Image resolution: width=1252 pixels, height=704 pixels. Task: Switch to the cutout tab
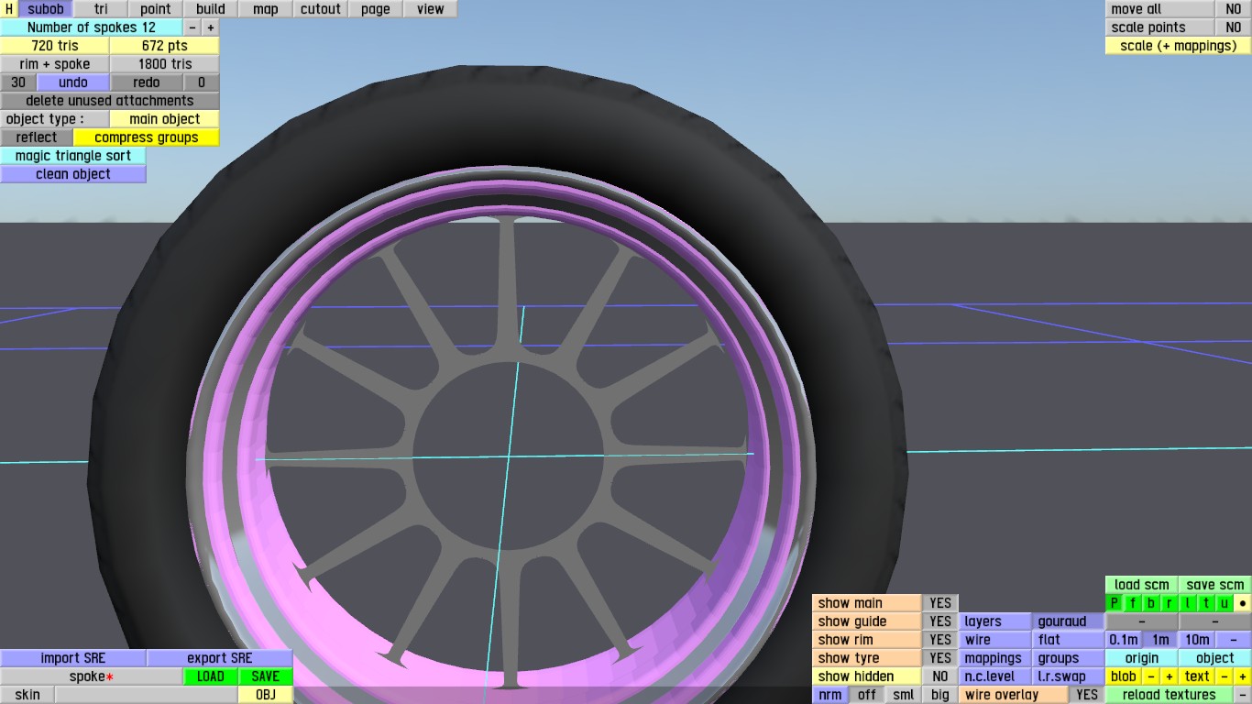pos(321,9)
